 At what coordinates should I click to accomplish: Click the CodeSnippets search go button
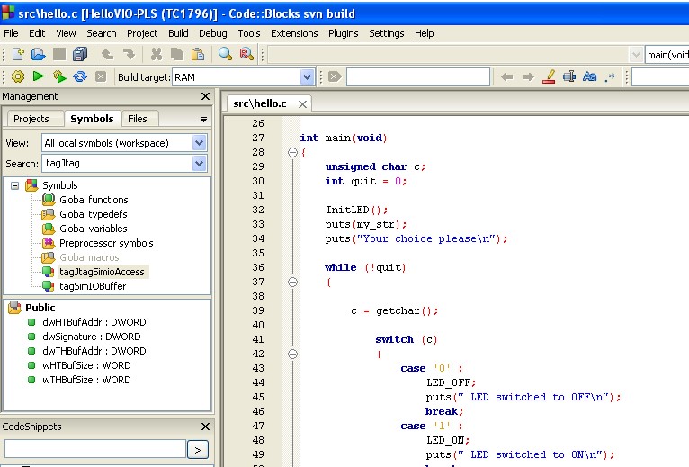(x=199, y=449)
